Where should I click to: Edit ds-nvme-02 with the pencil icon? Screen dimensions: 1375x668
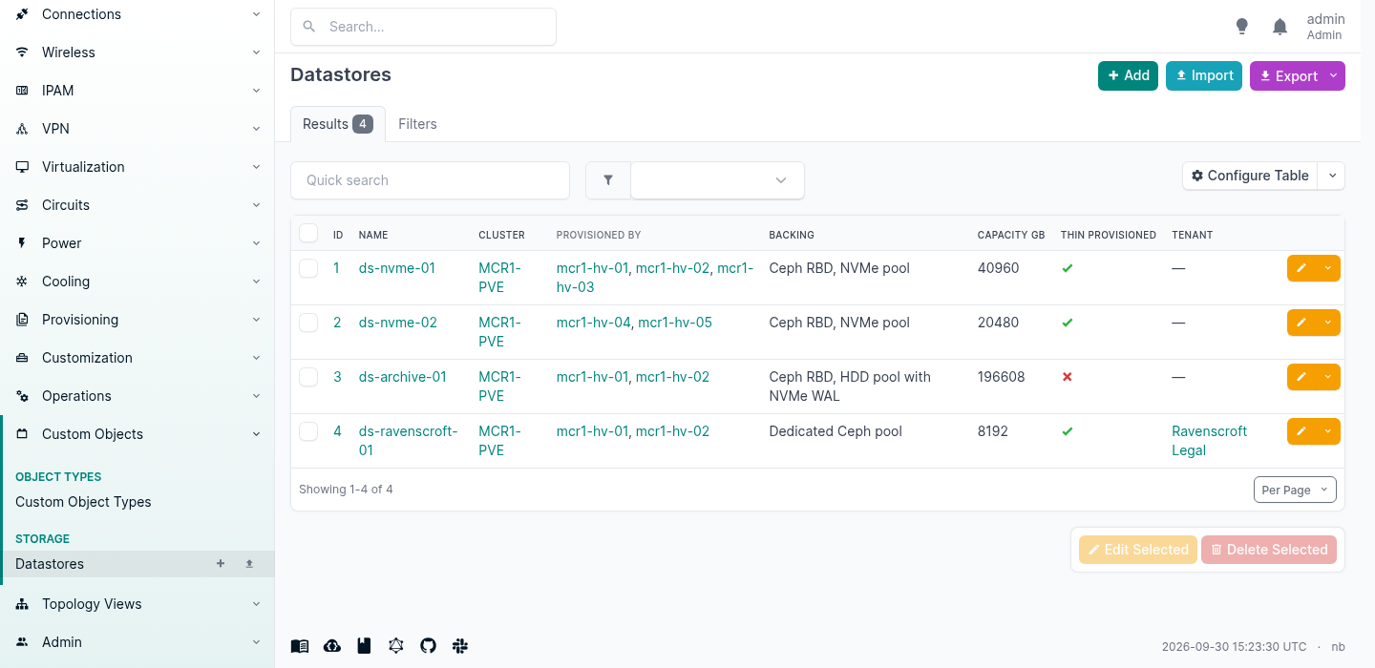1301,323
